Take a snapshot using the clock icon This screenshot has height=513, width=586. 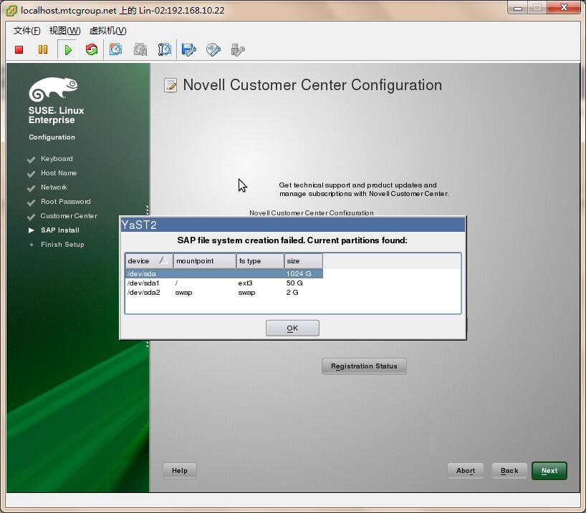pyautogui.click(x=116, y=49)
